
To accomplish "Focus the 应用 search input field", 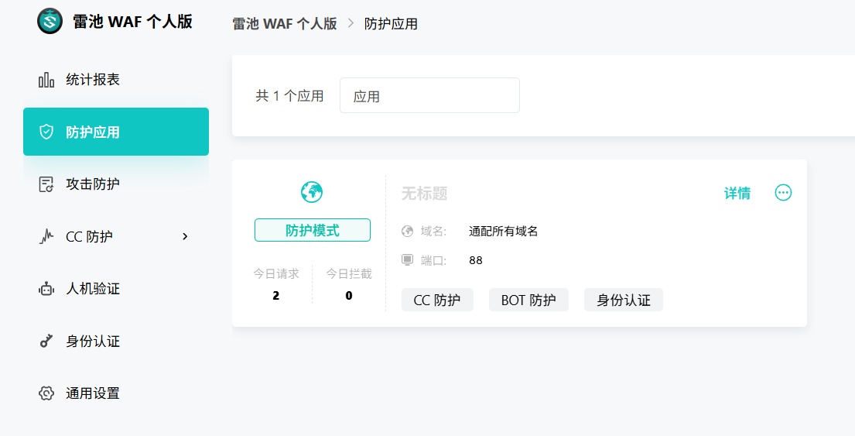I will [x=429, y=96].
